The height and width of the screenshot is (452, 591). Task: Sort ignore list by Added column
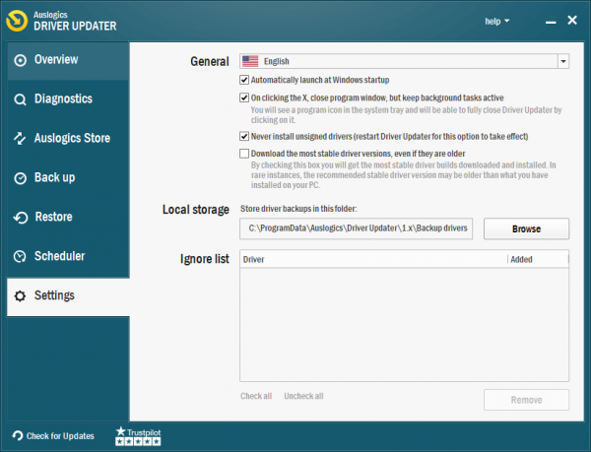[x=538, y=259]
